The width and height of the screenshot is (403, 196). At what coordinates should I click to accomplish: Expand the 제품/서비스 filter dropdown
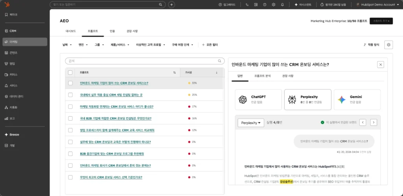(120, 45)
